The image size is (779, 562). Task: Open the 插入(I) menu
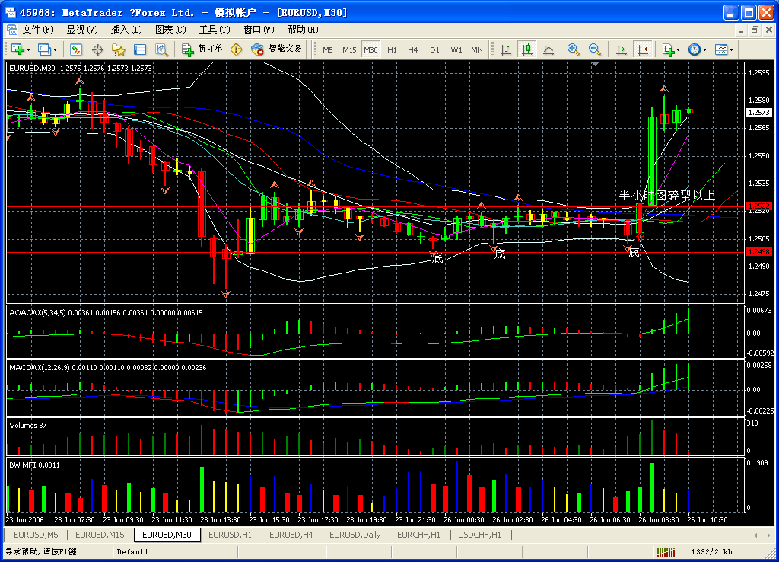[126, 30]
